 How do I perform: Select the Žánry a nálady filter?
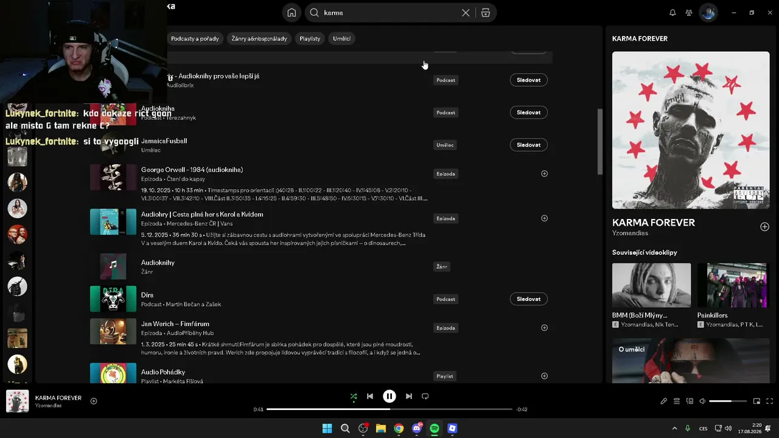tap(259, 38)
